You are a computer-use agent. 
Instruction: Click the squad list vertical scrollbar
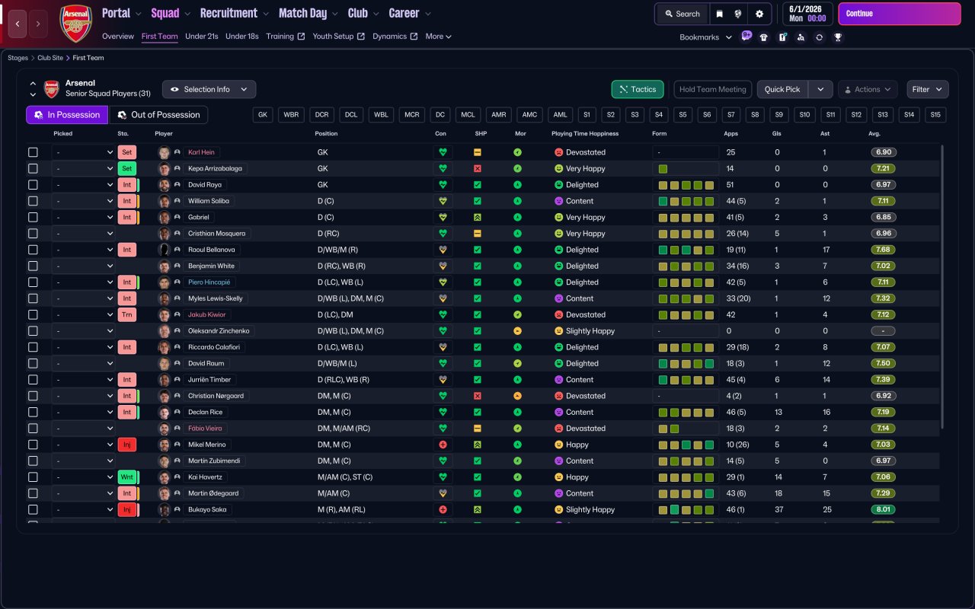tap(942, 287)
